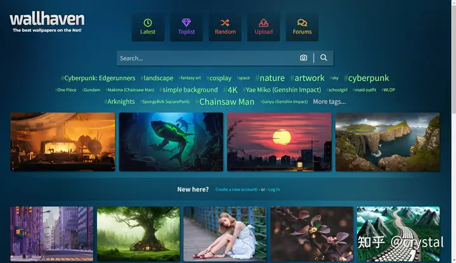Screen dimensions: 456x263
Task: Select the #Chainsaw Man tag
Action: pyautogui.click(x=224, y=102)
